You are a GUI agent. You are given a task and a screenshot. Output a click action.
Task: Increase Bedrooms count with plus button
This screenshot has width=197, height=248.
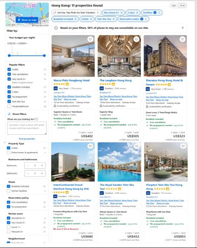click(42, 165)
